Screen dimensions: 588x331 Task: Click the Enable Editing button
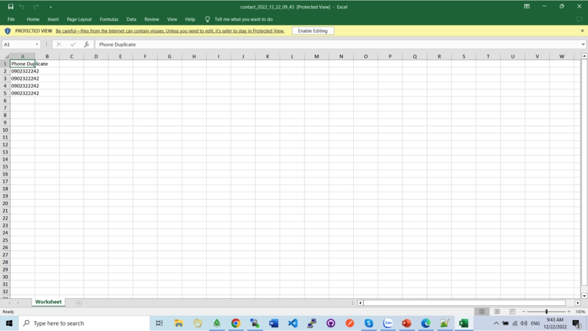coord(312,31)
